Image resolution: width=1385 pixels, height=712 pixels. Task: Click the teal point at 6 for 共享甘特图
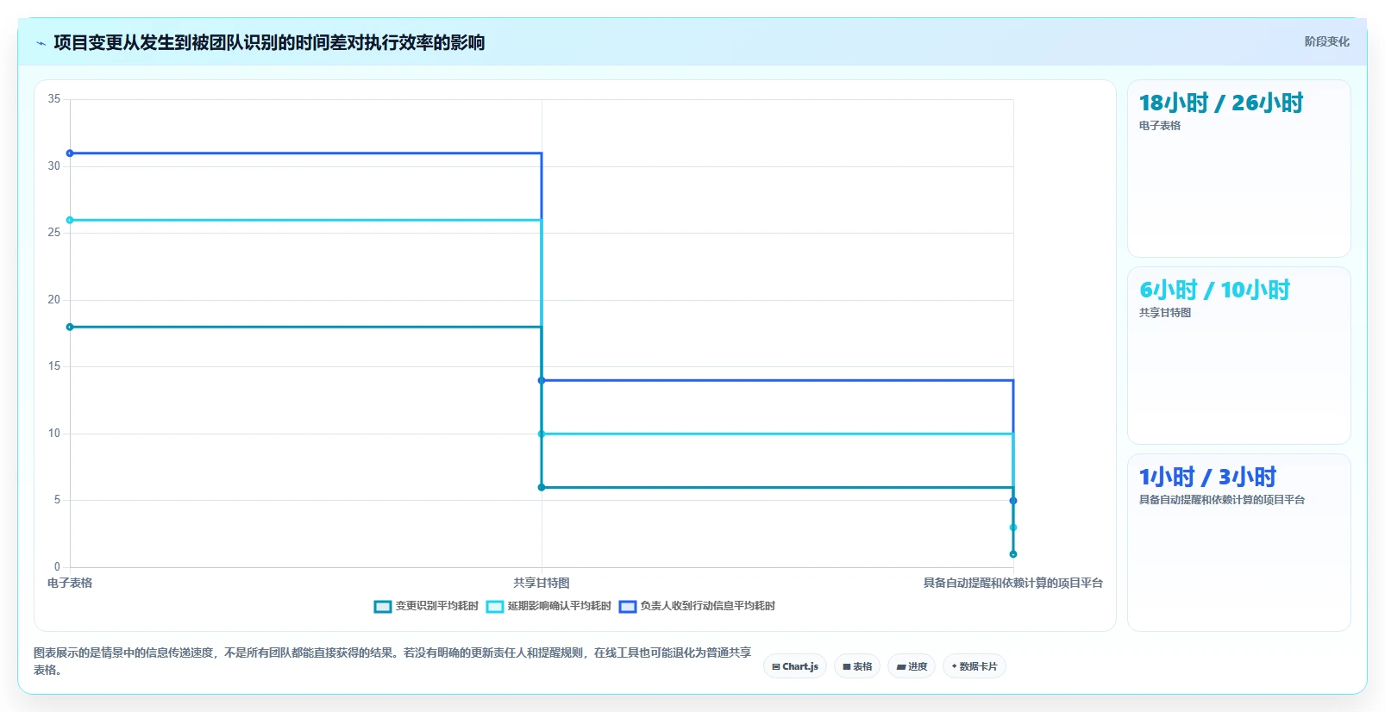tap(542, 487)
